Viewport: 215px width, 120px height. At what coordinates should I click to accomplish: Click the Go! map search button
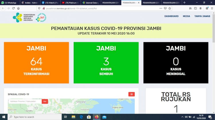coord(45,101)
